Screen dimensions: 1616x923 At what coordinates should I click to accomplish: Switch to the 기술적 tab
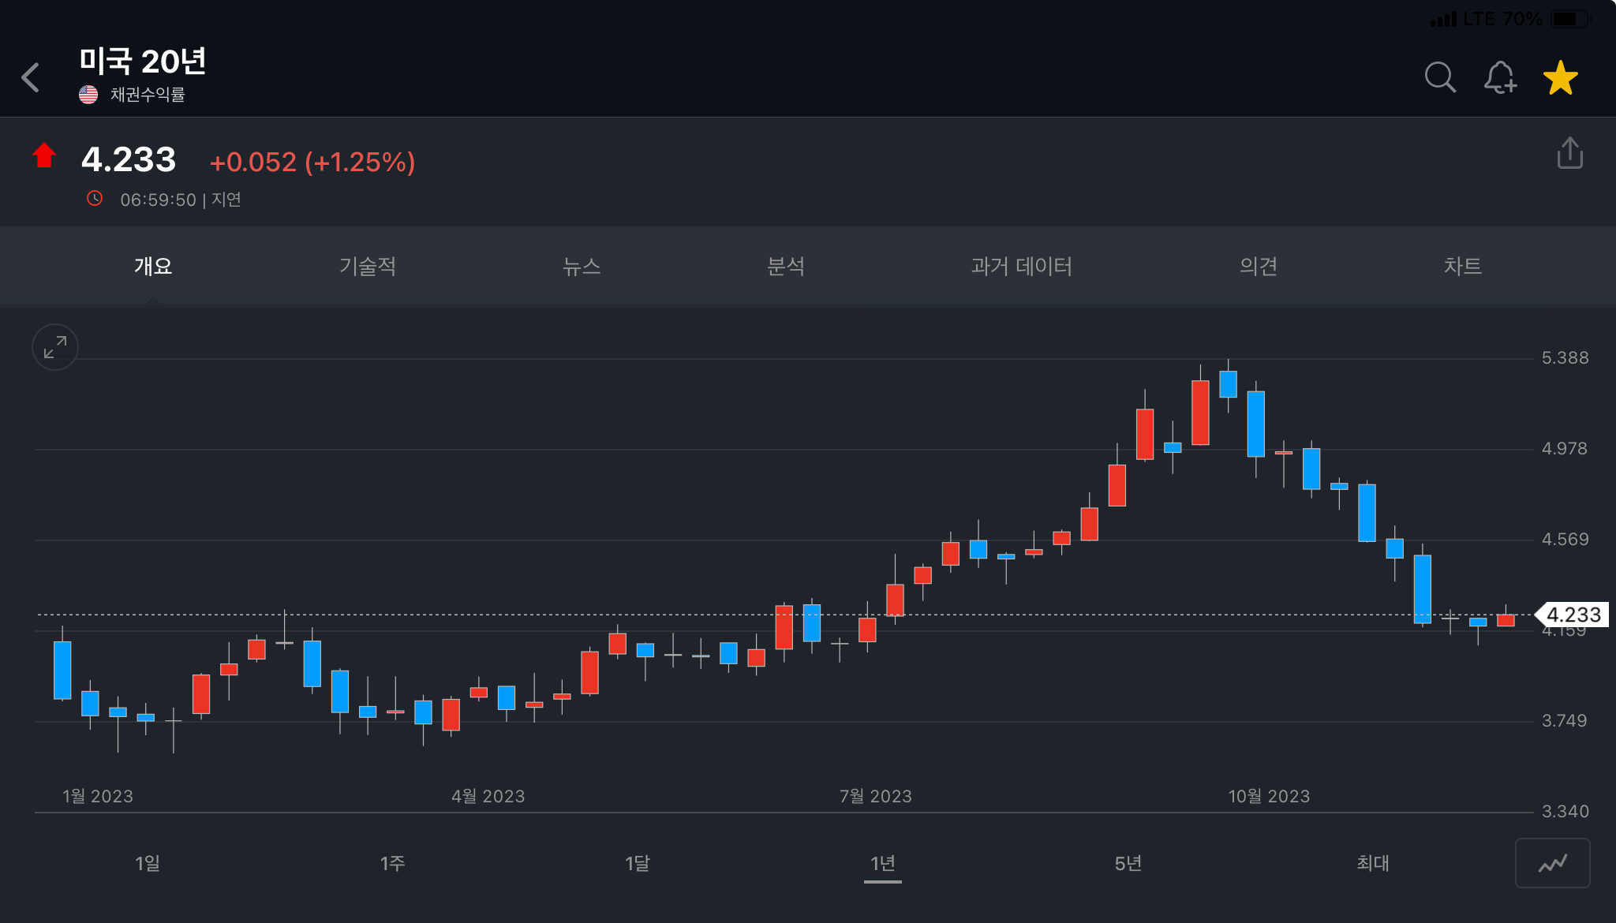(368, 267)
